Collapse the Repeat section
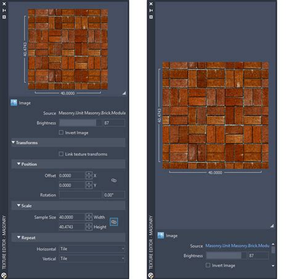The width and height of the screenshot is (292, 279). pos(19,237)
